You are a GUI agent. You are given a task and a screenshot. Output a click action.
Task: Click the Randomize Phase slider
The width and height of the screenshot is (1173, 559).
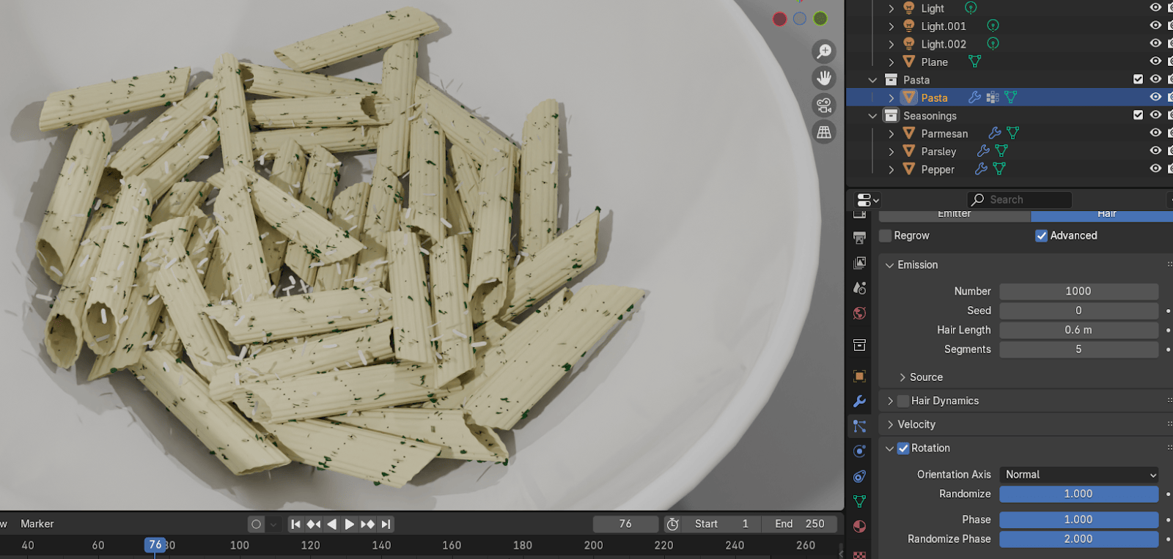1078,539
